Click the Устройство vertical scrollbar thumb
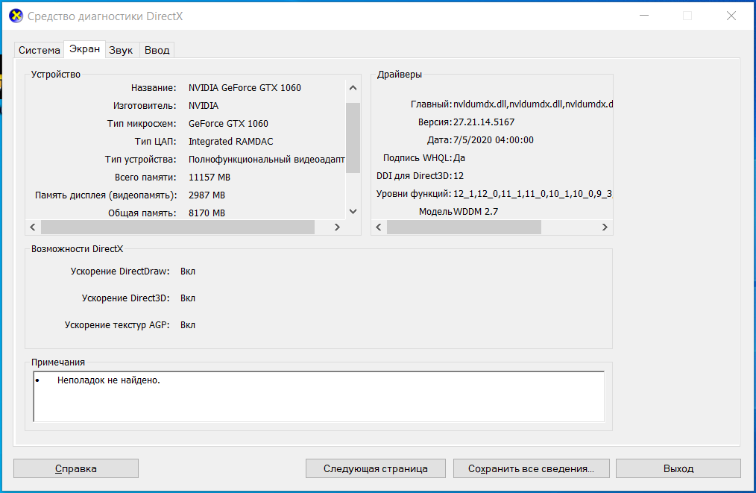The height and width of the screenshot is (493, 756). [x=353, y=137]
